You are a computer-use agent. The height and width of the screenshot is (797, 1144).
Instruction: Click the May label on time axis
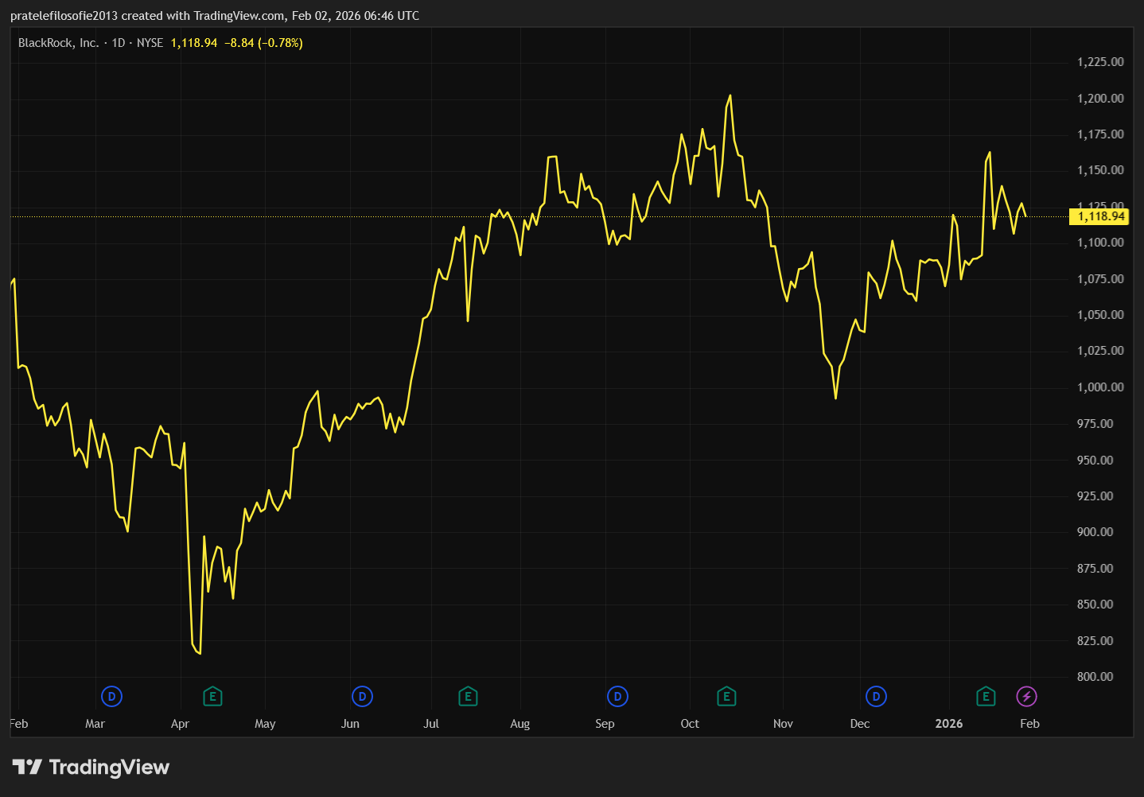[265, 724]
